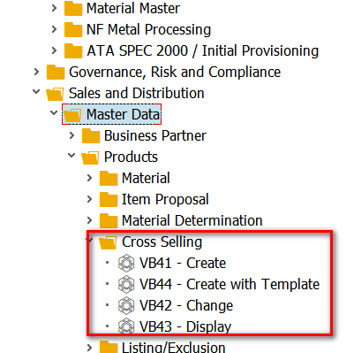Click the VB44 Create with Template icon
The height and width of the screenshot is (353, 354).
click(126, 284)
